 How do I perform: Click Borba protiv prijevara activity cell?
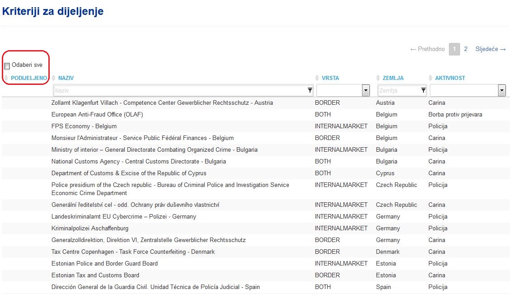click(455, 114)
